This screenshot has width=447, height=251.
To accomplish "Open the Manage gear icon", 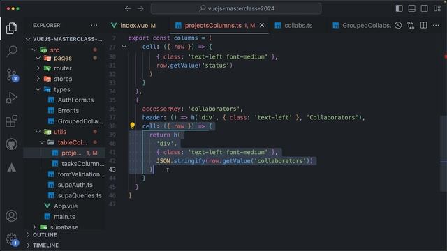I will 12,239.
